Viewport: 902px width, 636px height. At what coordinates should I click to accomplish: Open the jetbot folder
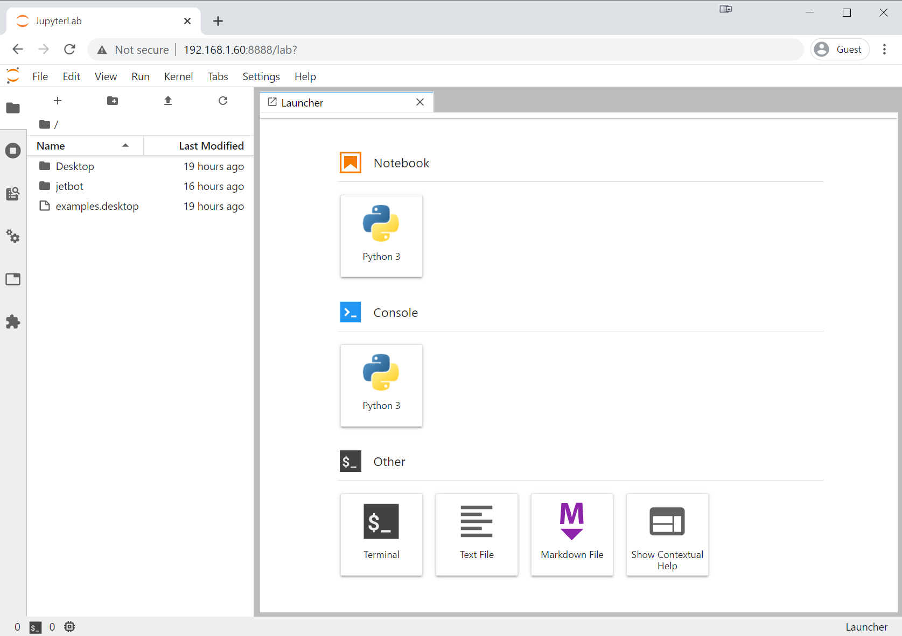141,186
